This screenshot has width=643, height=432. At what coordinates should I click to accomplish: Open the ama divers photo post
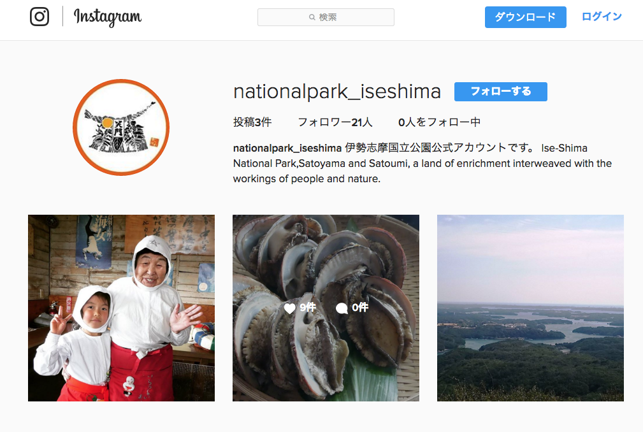coord(121,308)
